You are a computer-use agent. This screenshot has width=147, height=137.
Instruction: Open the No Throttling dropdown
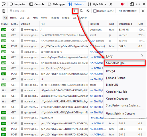tap(128, 11)
